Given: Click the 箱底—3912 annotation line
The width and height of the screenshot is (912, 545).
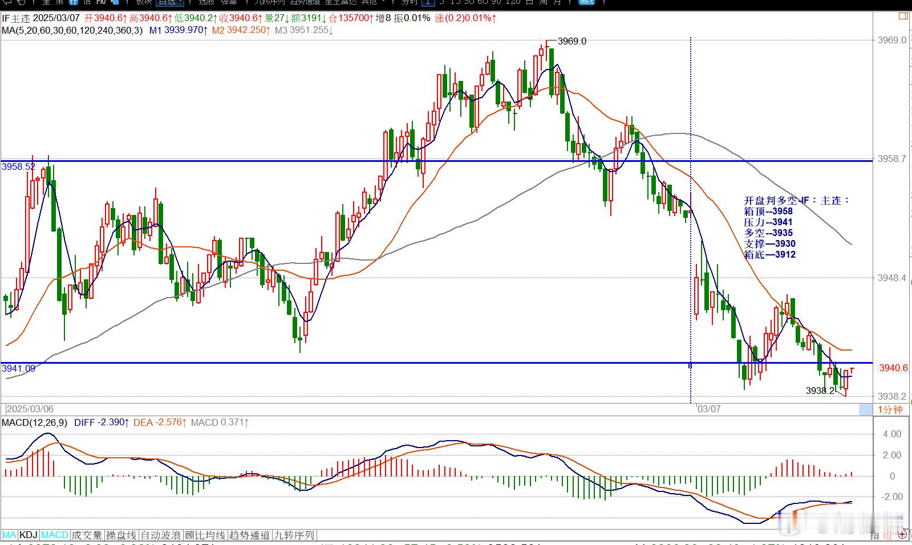Looking at the screenshot, I should pyautogui.click(x=769, y=255).
